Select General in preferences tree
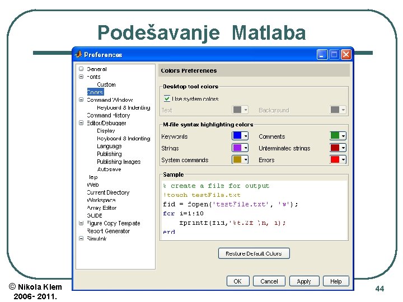Viewport: 403px width, 302px height. [x=97, y=69]
